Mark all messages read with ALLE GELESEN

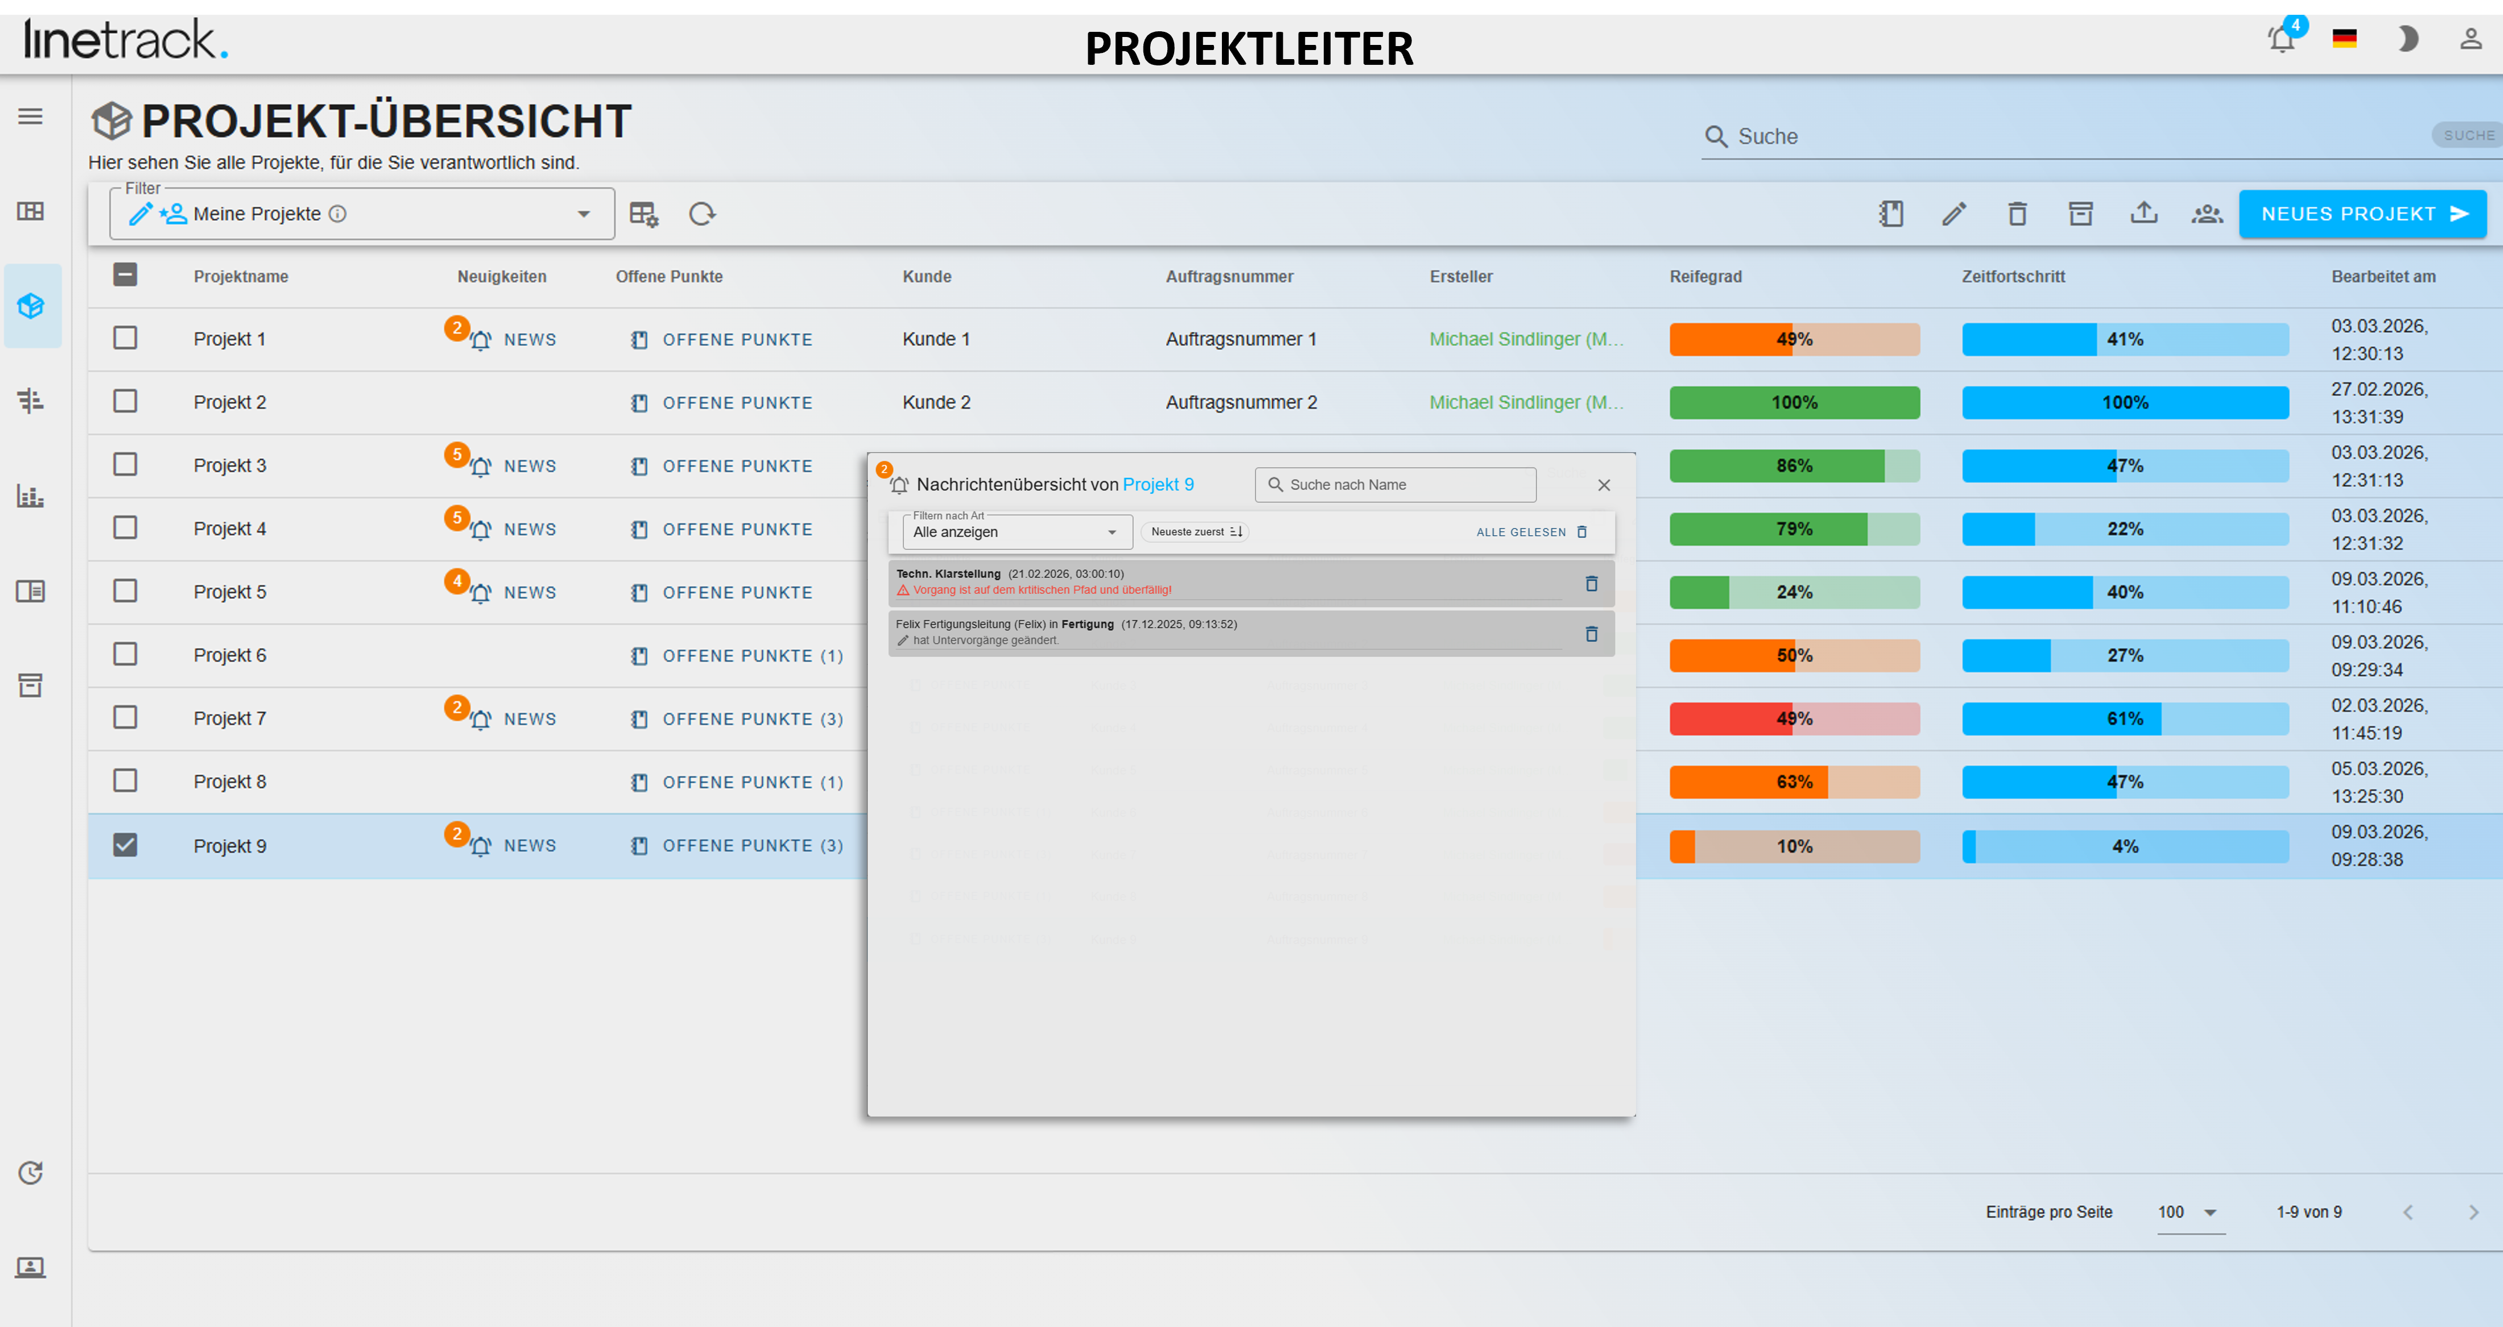[x=1533, y=531]
